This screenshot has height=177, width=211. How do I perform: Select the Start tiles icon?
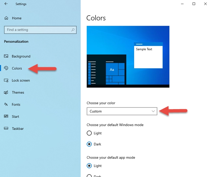click(x=6, y=116)
